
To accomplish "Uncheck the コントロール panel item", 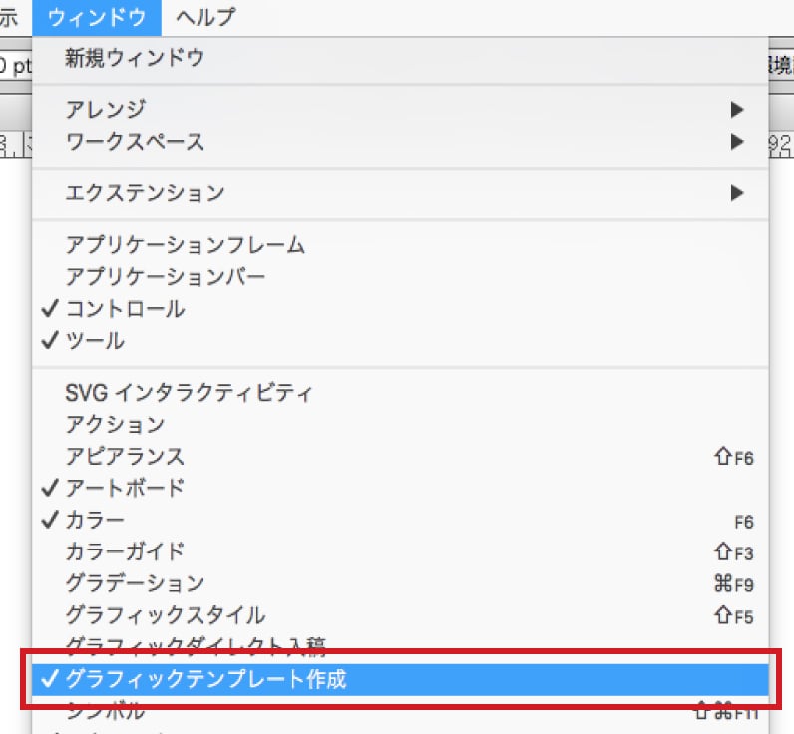I will click(x=125, y=308).
